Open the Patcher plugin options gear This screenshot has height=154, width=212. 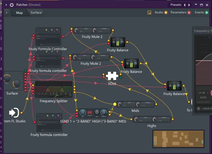pyautogui.click(x=12, y=5)
